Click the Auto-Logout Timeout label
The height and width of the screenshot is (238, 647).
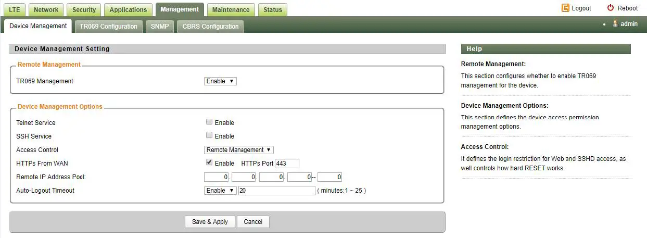tap(45, 191)
